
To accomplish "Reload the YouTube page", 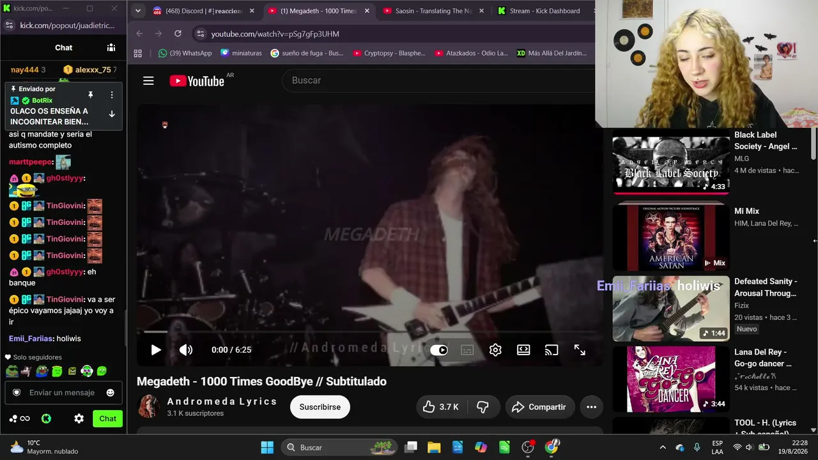I will [178, 34].
